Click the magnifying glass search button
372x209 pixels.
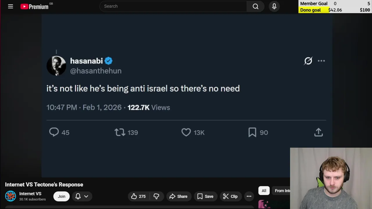tap(255, 6)
